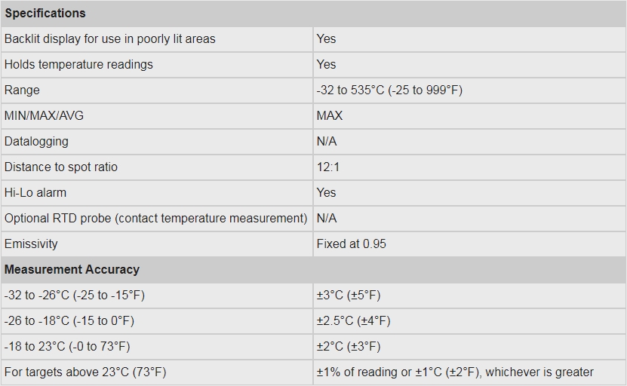Click the Emissivity label cell
Viewport: 627px width, 386px height.
pyautogui.click(x=31, y=244)
